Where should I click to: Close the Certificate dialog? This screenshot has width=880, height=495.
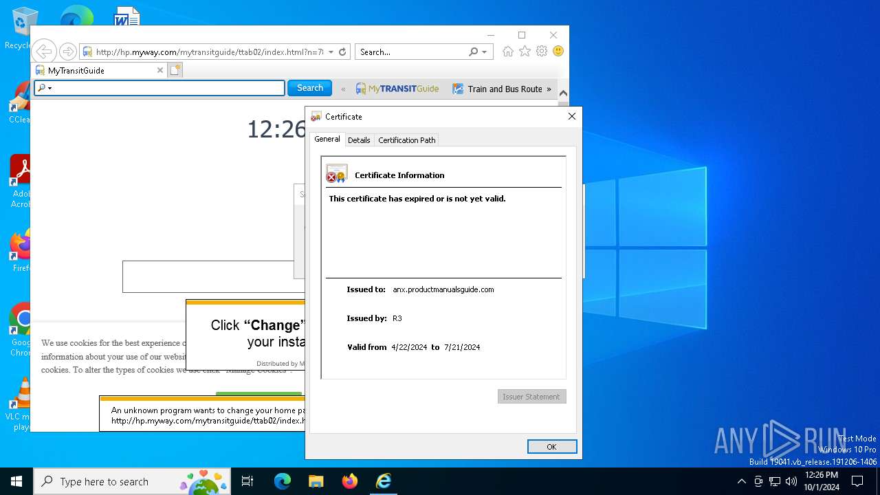(571, 117)
